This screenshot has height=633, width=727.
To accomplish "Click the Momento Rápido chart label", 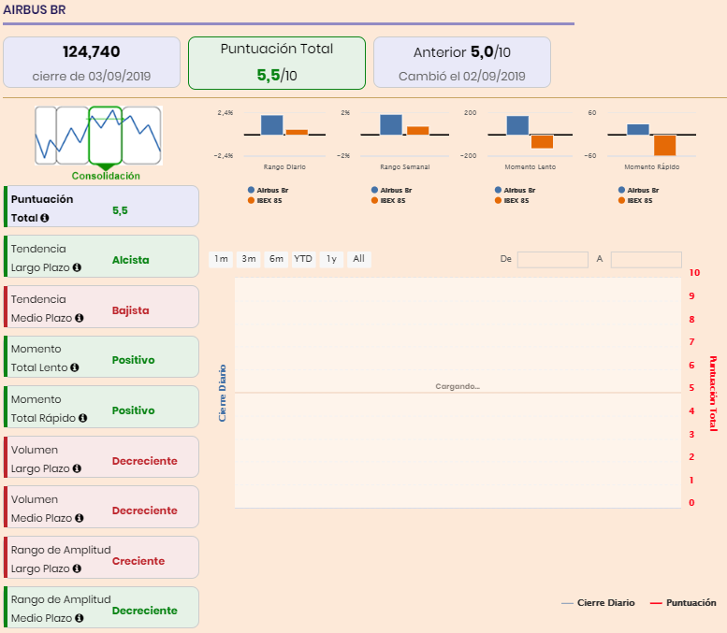I will point(652,166).
